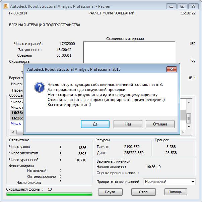The width and height of the screenshot is (202, 202).
Task: Click the start time 16:36:42
Action: point(64,50)
